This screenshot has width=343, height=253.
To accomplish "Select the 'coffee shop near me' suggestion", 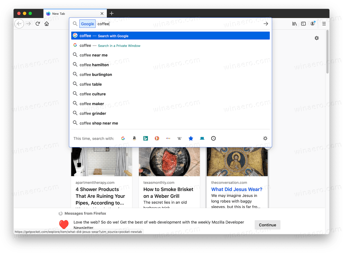I will (170, 123).
